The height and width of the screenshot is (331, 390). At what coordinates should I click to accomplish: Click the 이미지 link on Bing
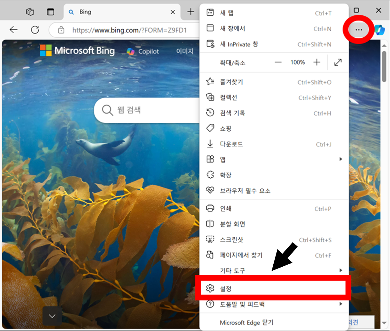point(185,51)
